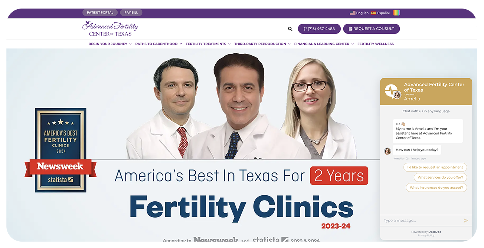Expand the Begin Your Journey menu
Image resolution: width=484 pixels, height=248 pixels.
pyautogui.click(x=110, y=44)
